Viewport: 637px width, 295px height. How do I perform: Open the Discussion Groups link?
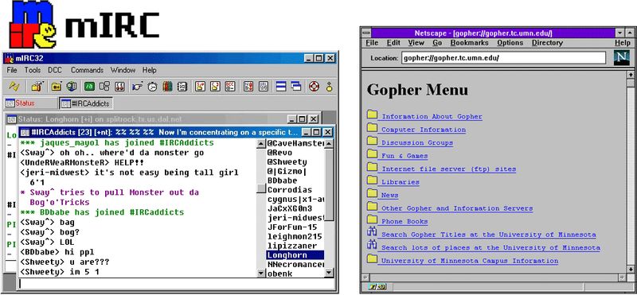click(416, 143)
